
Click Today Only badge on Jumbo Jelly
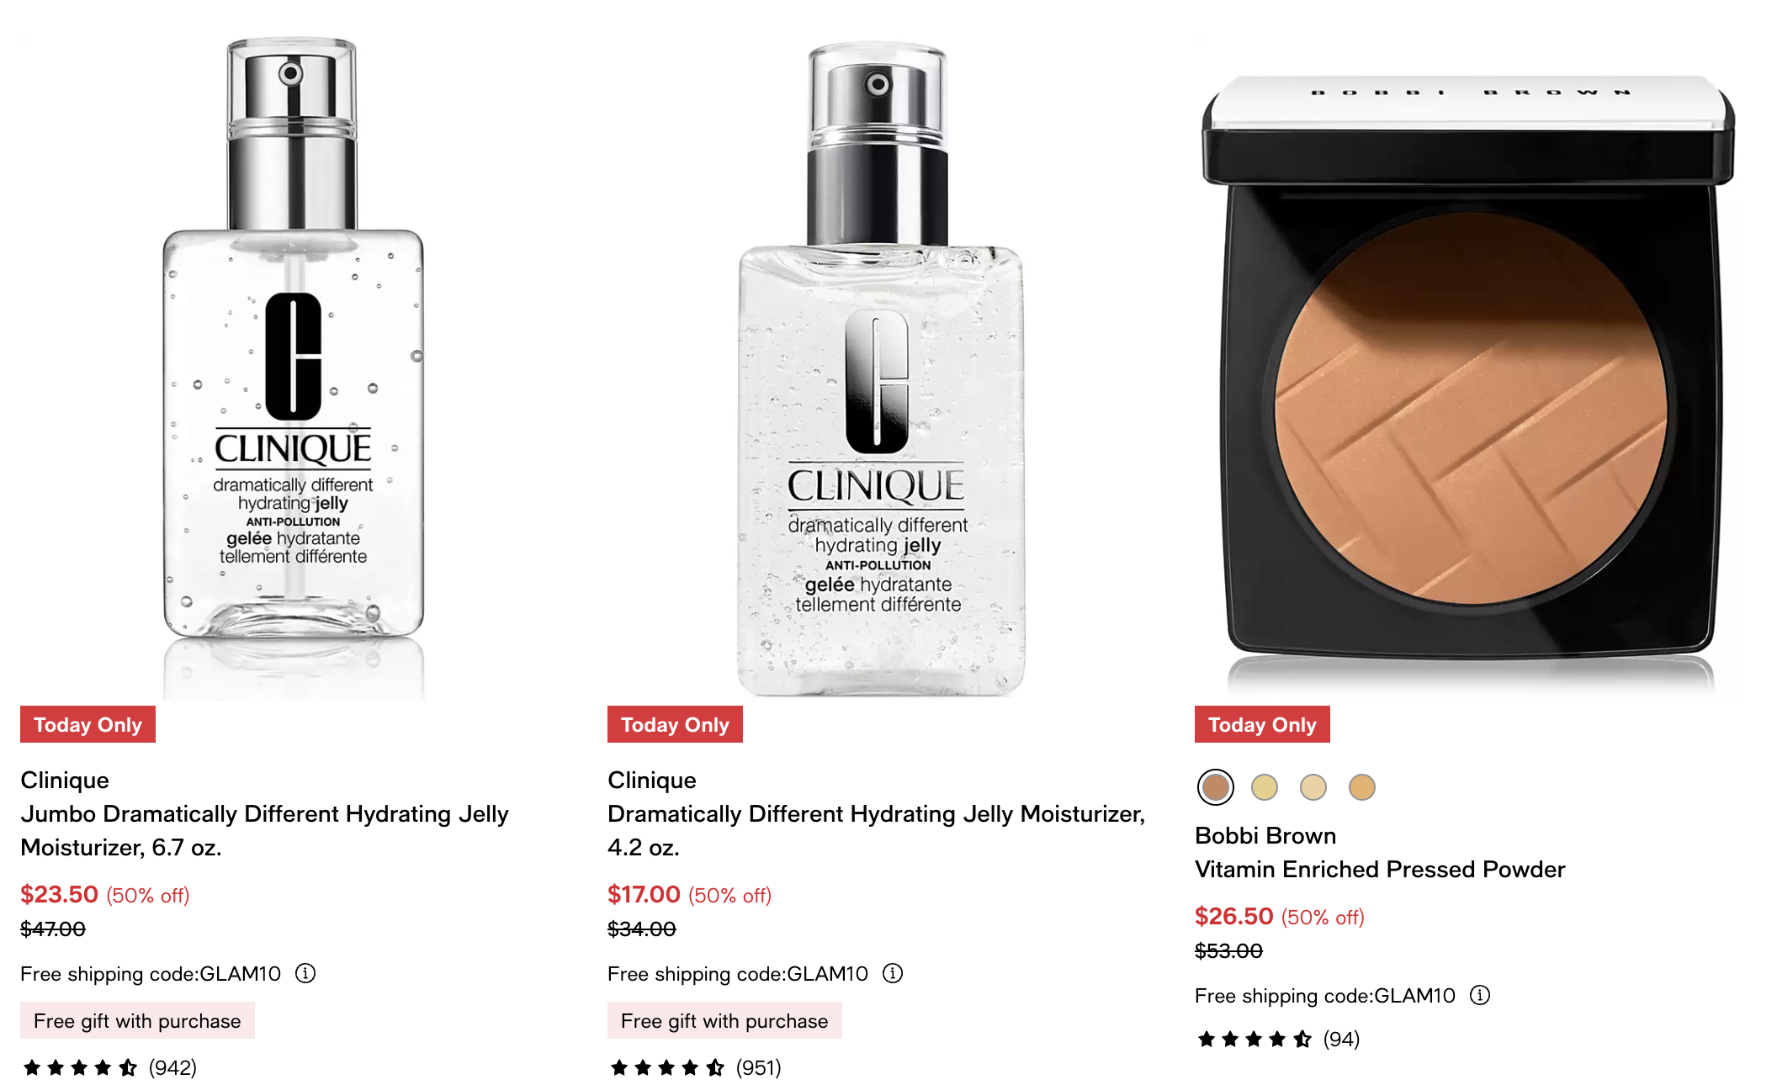click(88, 724)
